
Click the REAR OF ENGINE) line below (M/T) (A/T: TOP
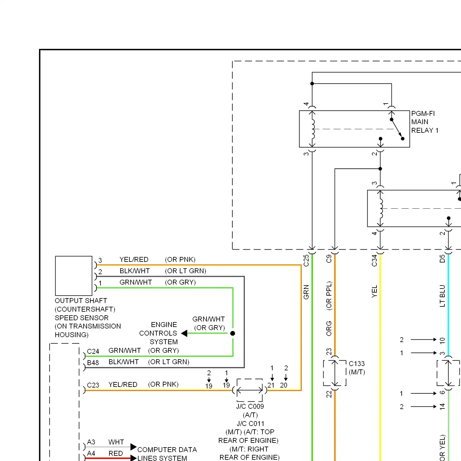point(248,440)
